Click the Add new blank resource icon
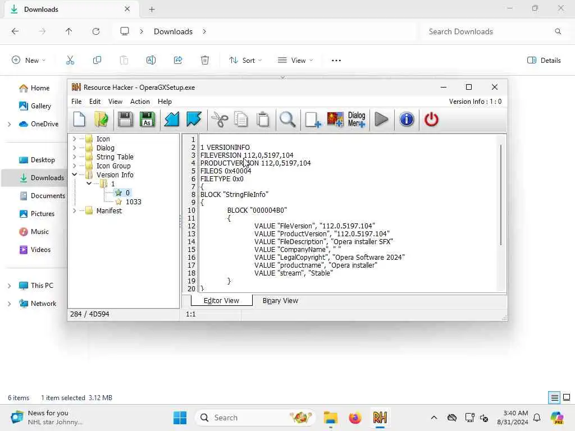Screen dimensions: 575x431 point(313,120)
